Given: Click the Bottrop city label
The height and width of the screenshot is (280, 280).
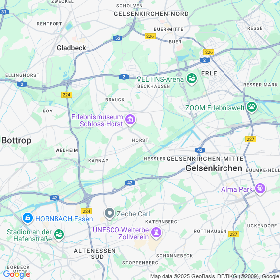Looking at the screenshot, I should point(16,141).
